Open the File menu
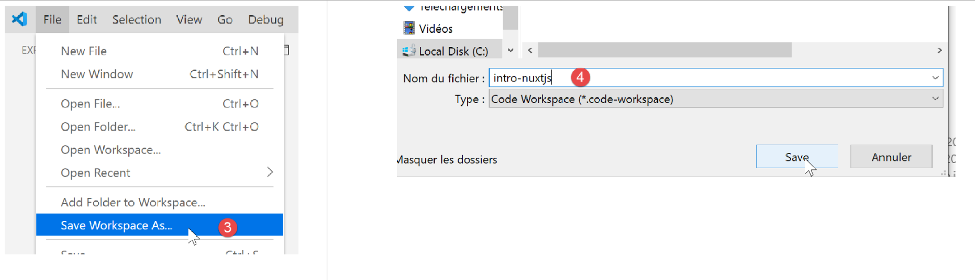Screen dimensions: 975x280 [52, 19]
